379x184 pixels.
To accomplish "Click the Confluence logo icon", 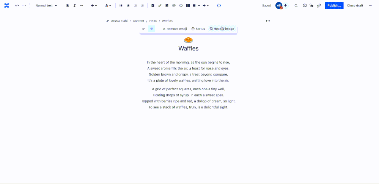I will coord(6,6).
